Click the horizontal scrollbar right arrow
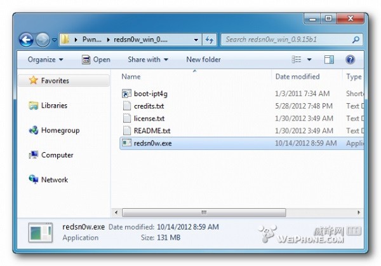Screen dimensions: 381x266 pyautogui.click(x=359, y=213)
